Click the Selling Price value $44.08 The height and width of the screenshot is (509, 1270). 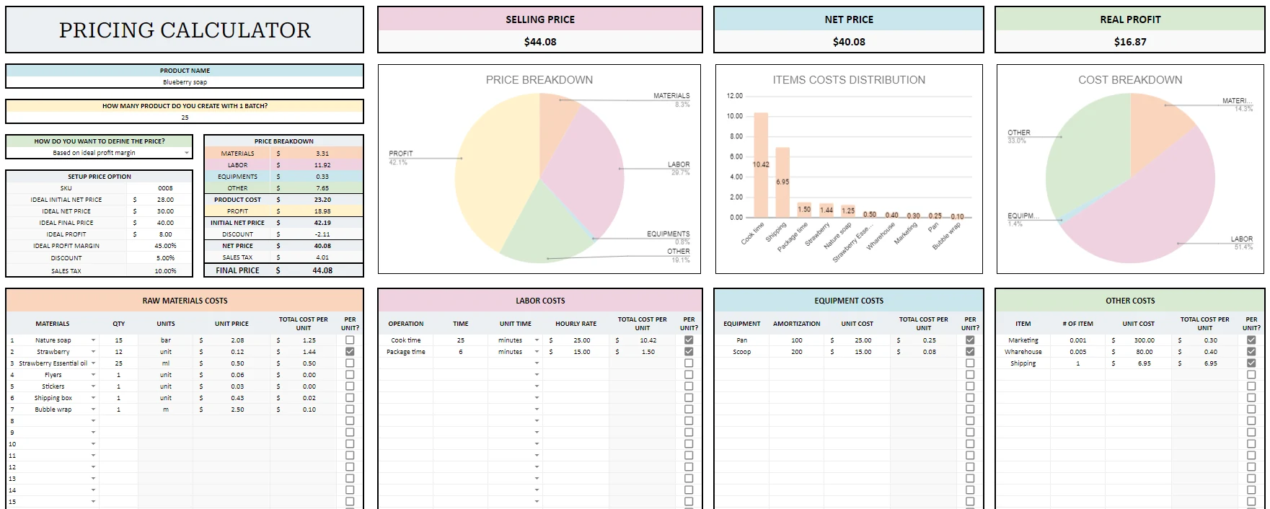pyautogui.click(x=540, y=42)
